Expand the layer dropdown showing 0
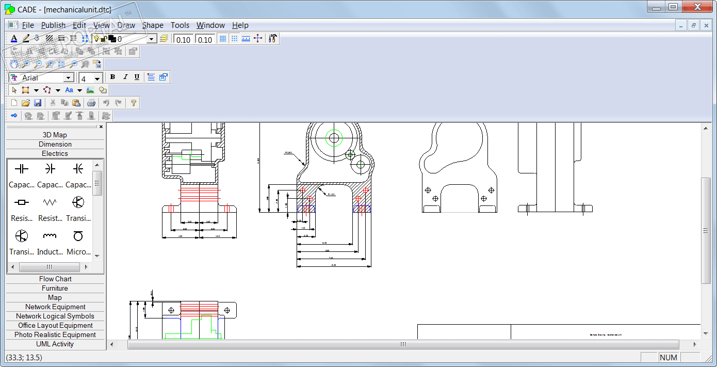Viewport: 717px width, 367px height. pos(152,39)
